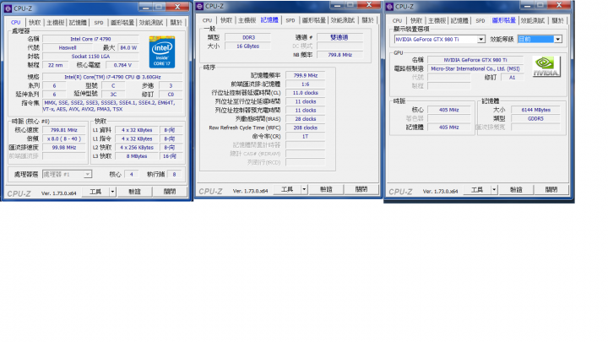Click 關閉 button in graphics window
The image size is (608, 342).
point(551,190)
